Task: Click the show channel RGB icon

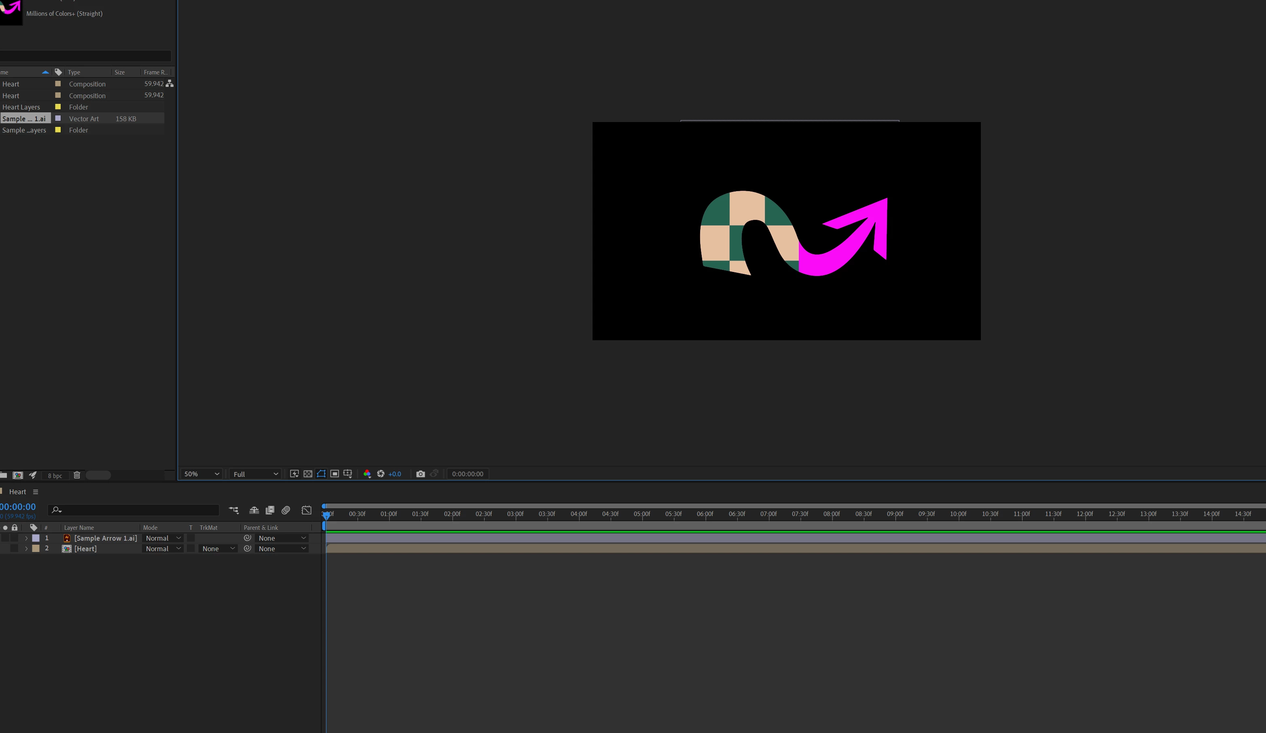Action: tap(367, 474)
